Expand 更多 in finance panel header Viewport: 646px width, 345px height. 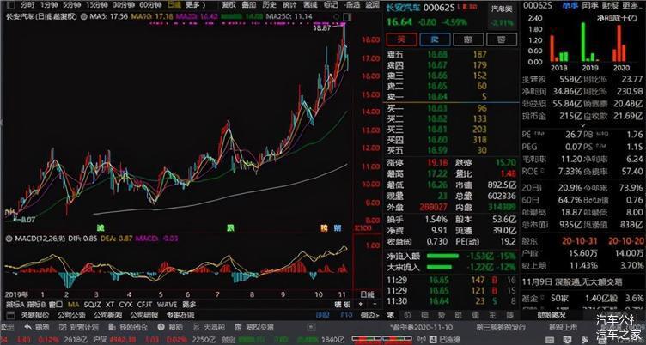[631, 6]
